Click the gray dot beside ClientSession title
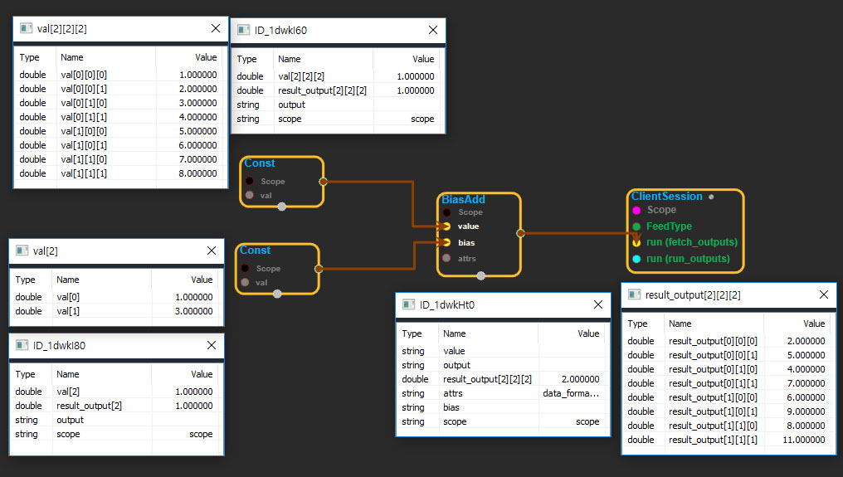The height and width of the screenshot is (477, 843). pyautogui.click(x=711, y=197)
